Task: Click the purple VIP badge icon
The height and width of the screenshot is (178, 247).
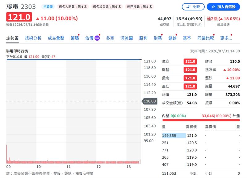Action: click(97, 38)
